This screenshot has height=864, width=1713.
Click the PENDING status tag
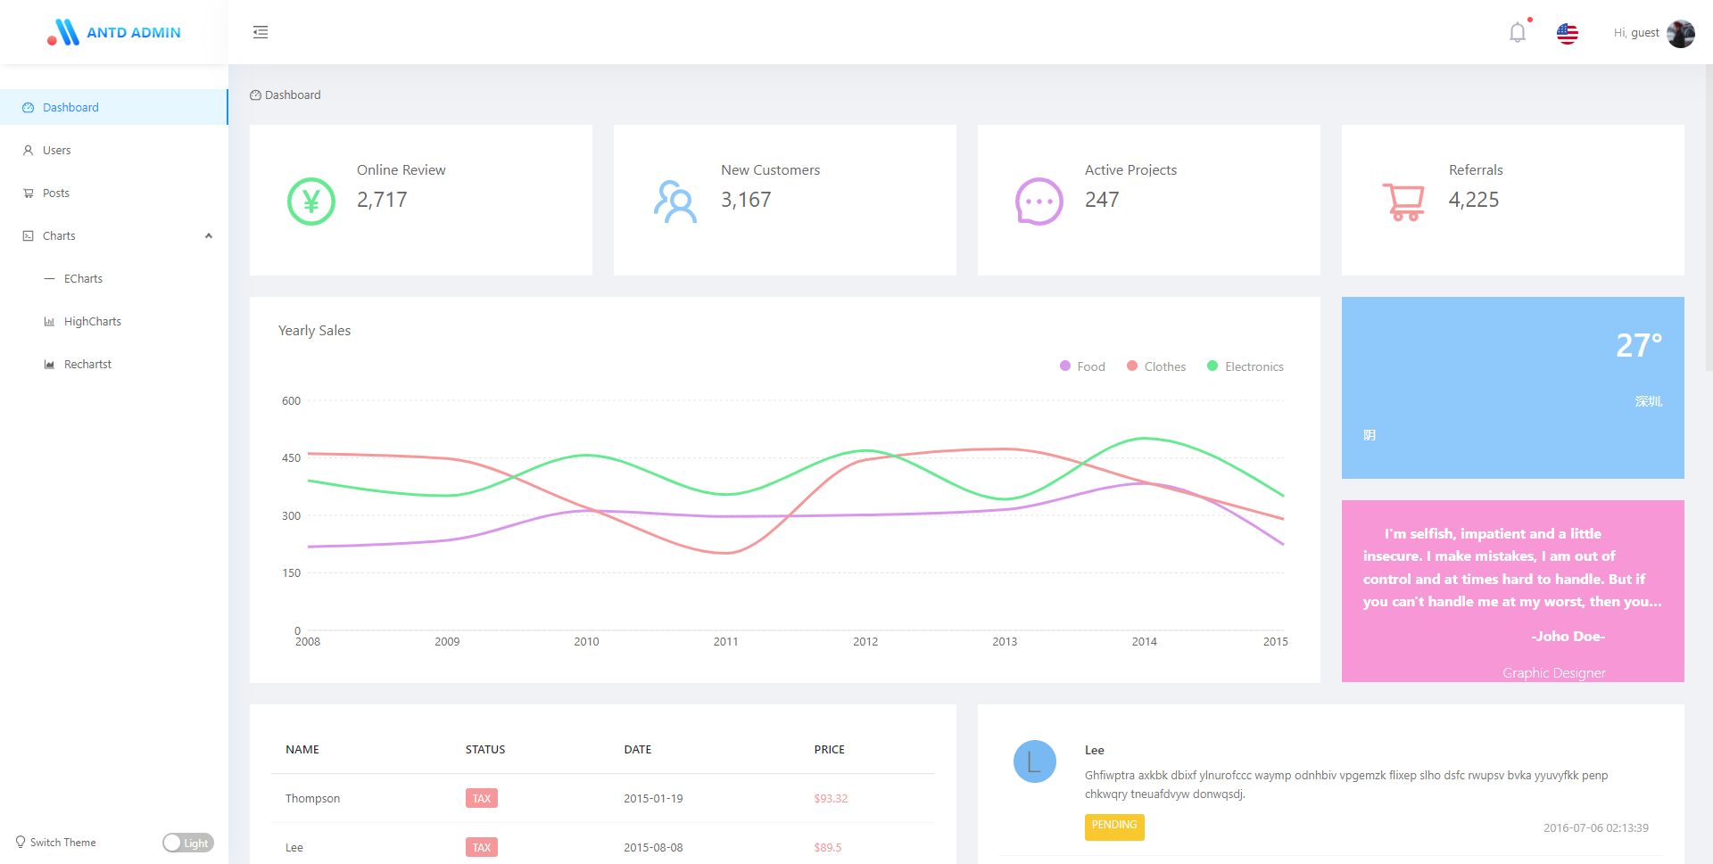(x=1114, y=826)
